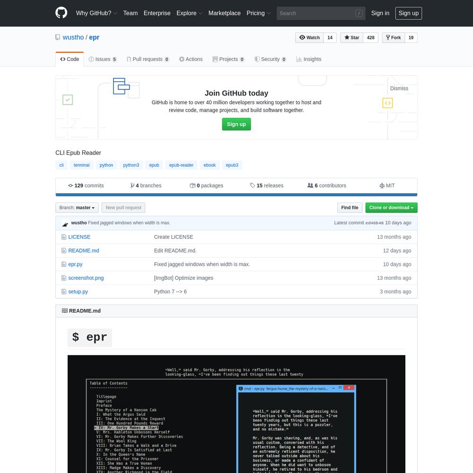Switch to the Projects tab
This screenshot has height=473, width=473.
pos(228,60)
